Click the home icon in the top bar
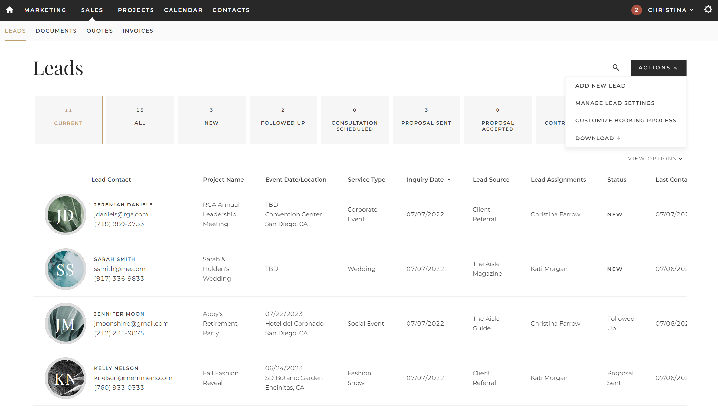 coord(10,10)
